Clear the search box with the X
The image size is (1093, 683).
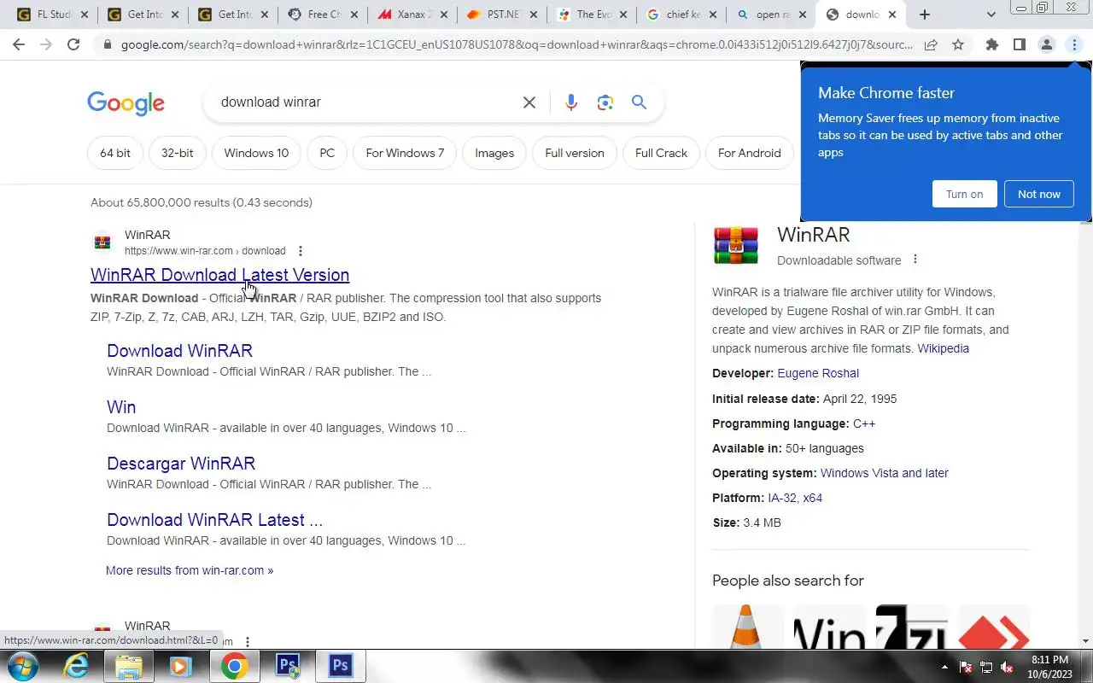(x=529, y=102)
